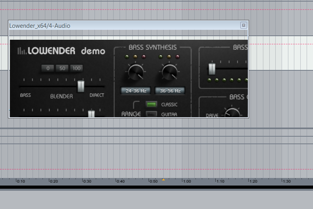Click the knob above the 36-56 Hz label
This screenshot has height=209, width=313.
[170, 72]
